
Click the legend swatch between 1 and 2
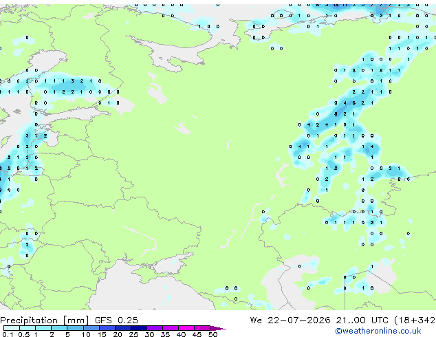(x=43, y=328)
